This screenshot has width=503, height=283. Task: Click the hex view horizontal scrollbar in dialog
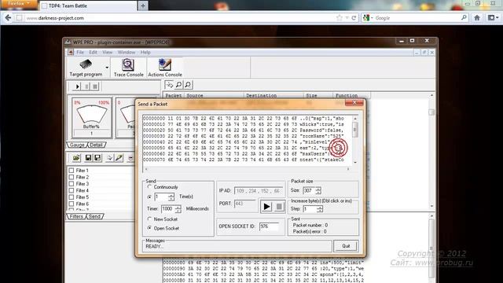247,169
